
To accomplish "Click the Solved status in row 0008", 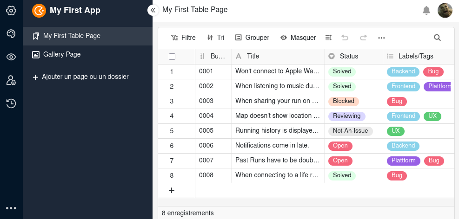I will coord(342,175).
